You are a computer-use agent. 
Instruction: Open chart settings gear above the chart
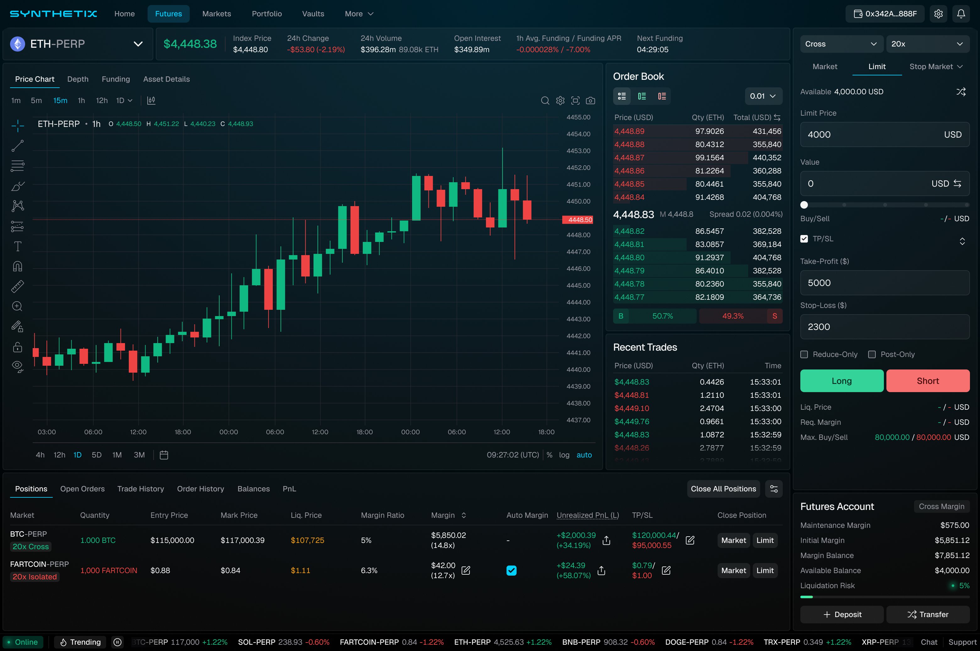[x=560, y=101]
